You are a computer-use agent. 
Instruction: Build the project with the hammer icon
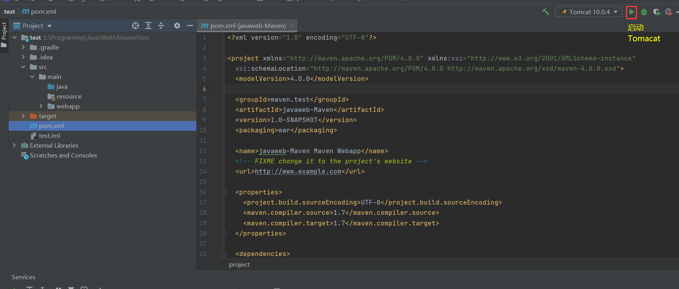545,12
